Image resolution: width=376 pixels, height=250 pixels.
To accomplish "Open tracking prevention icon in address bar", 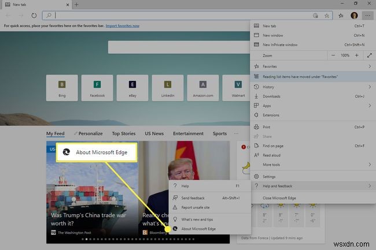I will [315, 16].
